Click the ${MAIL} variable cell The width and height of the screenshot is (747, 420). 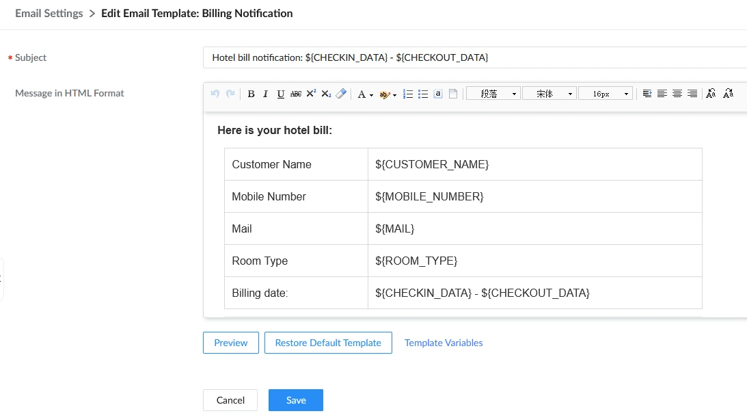coord(535,229)
